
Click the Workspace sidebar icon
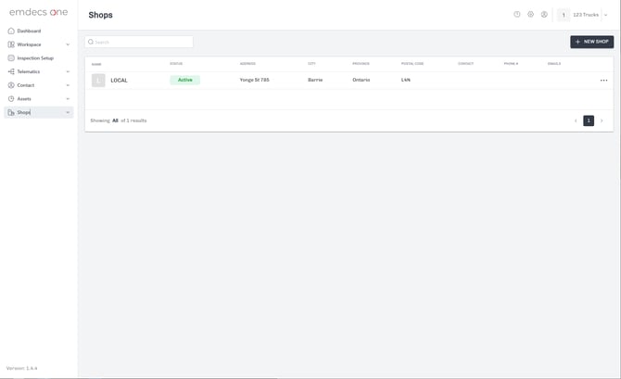click(11, 44)
